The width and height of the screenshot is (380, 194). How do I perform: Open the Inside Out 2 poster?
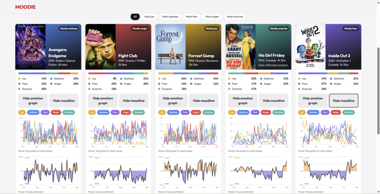pos(310,47)
